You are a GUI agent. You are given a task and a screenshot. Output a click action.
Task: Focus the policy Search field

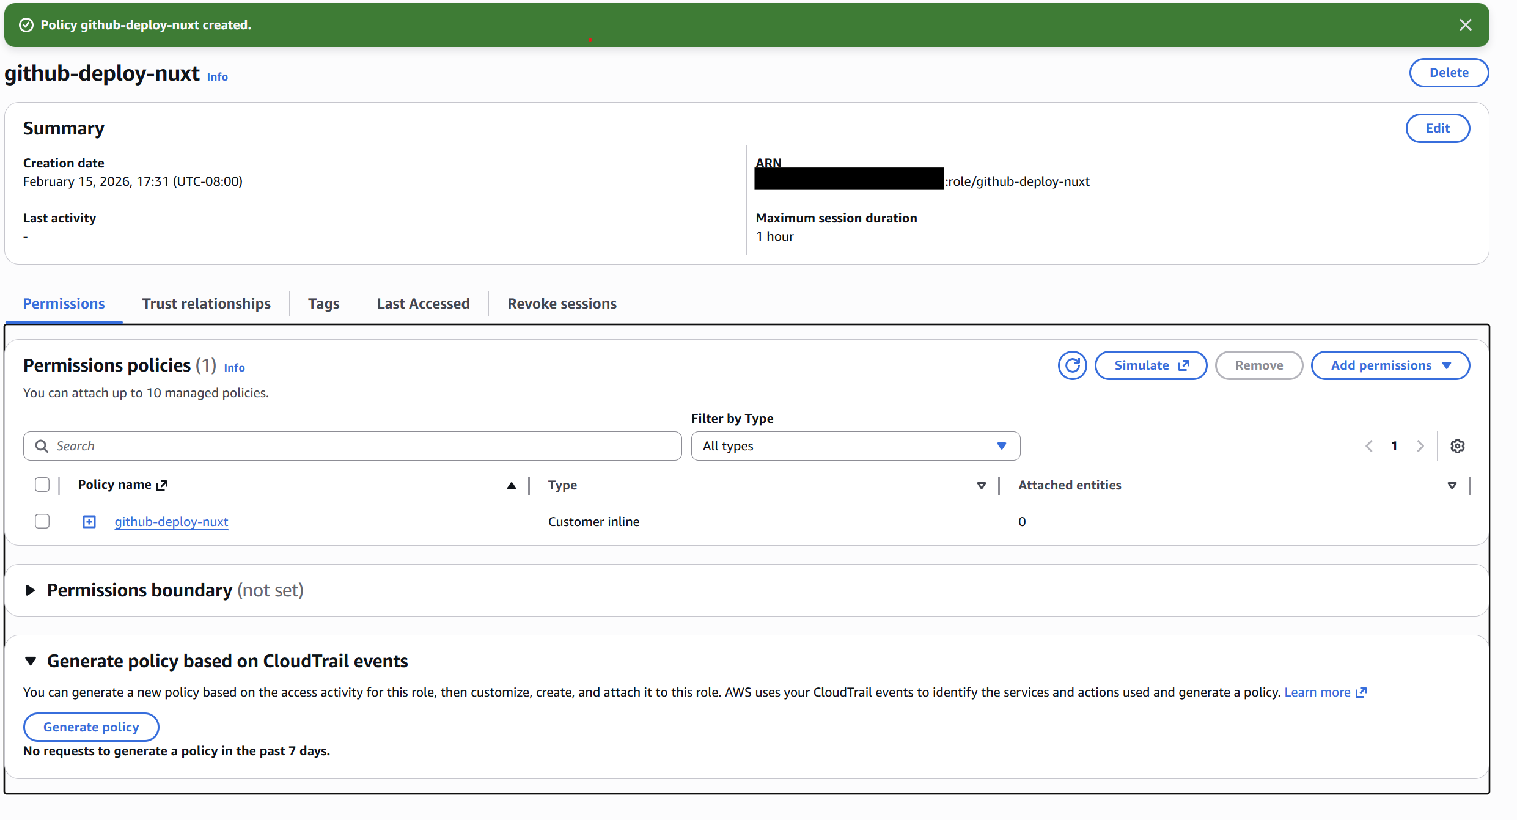353,446
